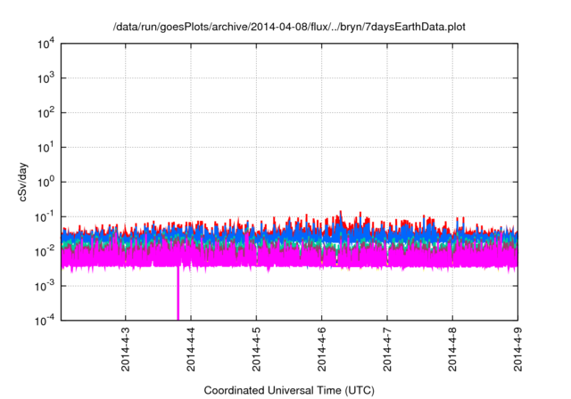Screen dimensions: 571x399
Task: Click the 2014-4-5 date tick label
Action: (x=256, y=349)
